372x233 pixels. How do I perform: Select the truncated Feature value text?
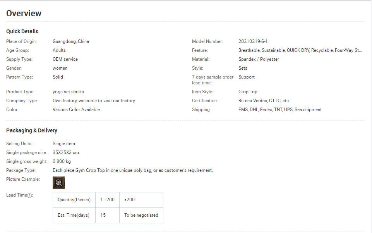point(300,50)
